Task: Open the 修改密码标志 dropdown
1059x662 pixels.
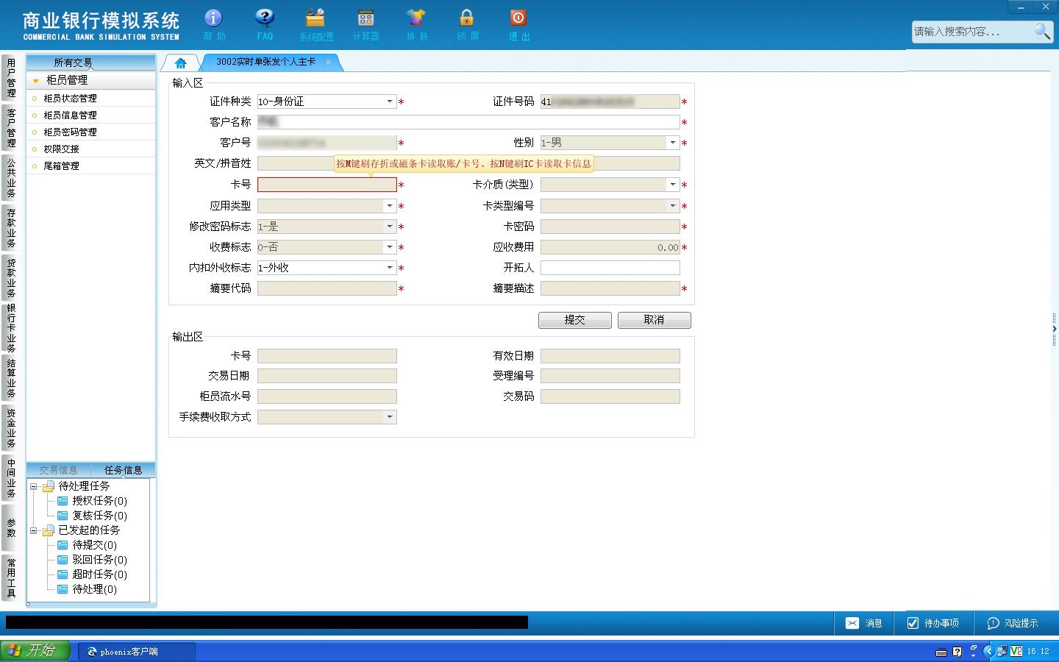Action: pos(390,227)
